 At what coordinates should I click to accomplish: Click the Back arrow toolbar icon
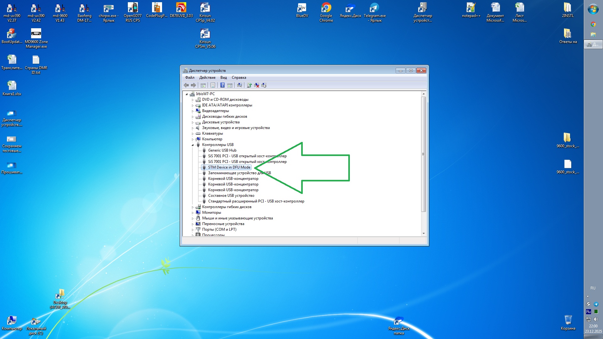186,85
